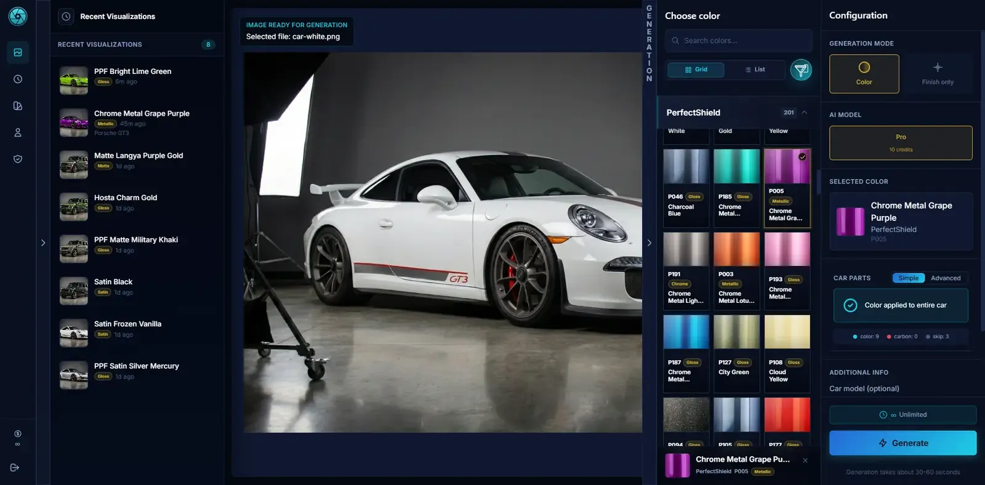Switch to Grid view
This screenshot has width=985, height=485.
[696, 70]
